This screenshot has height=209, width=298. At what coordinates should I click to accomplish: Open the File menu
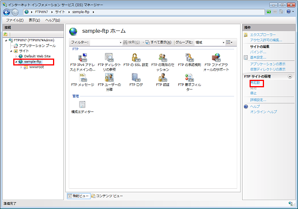coord(15,20)
